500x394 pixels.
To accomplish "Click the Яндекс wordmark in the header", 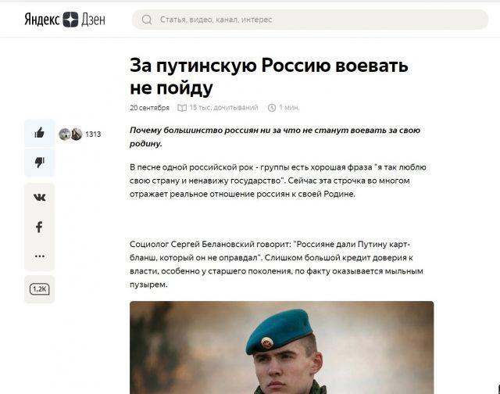I will coord(42,20).
